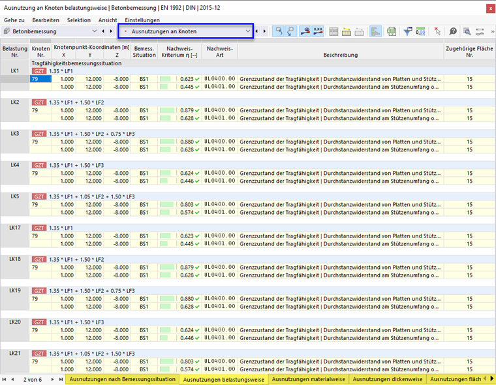The image size is (496, 385).
Task: Toggle the x.xx values display toolbar icon
Action: (x=318, y=31)
